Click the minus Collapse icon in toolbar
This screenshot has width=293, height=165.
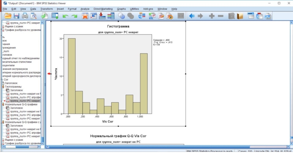pyautogui.click(x=220, y=16)
